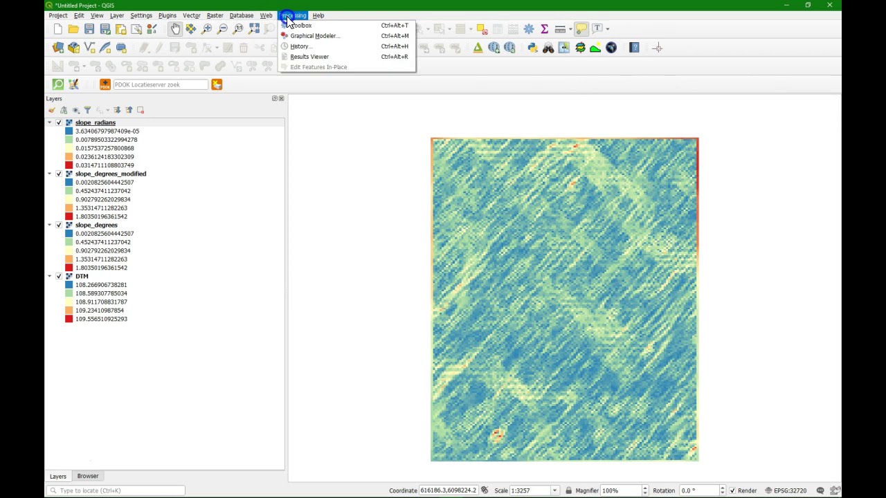Image resolution: width=886 pixels, height=498 pixels.
Task: Collapse the slope_radians layer legend
Action: pos(50,122)
